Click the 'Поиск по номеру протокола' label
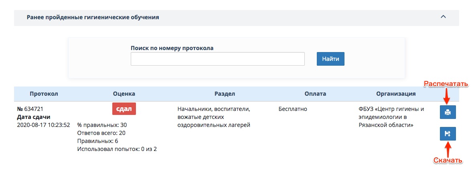 click(172, 48)
